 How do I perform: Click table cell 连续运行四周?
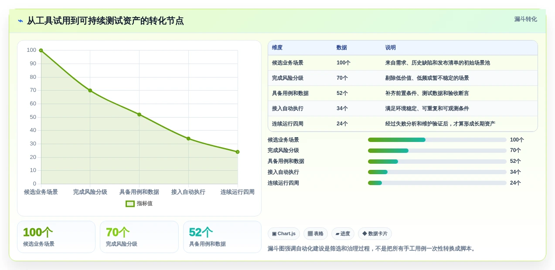tap(288, 124)
